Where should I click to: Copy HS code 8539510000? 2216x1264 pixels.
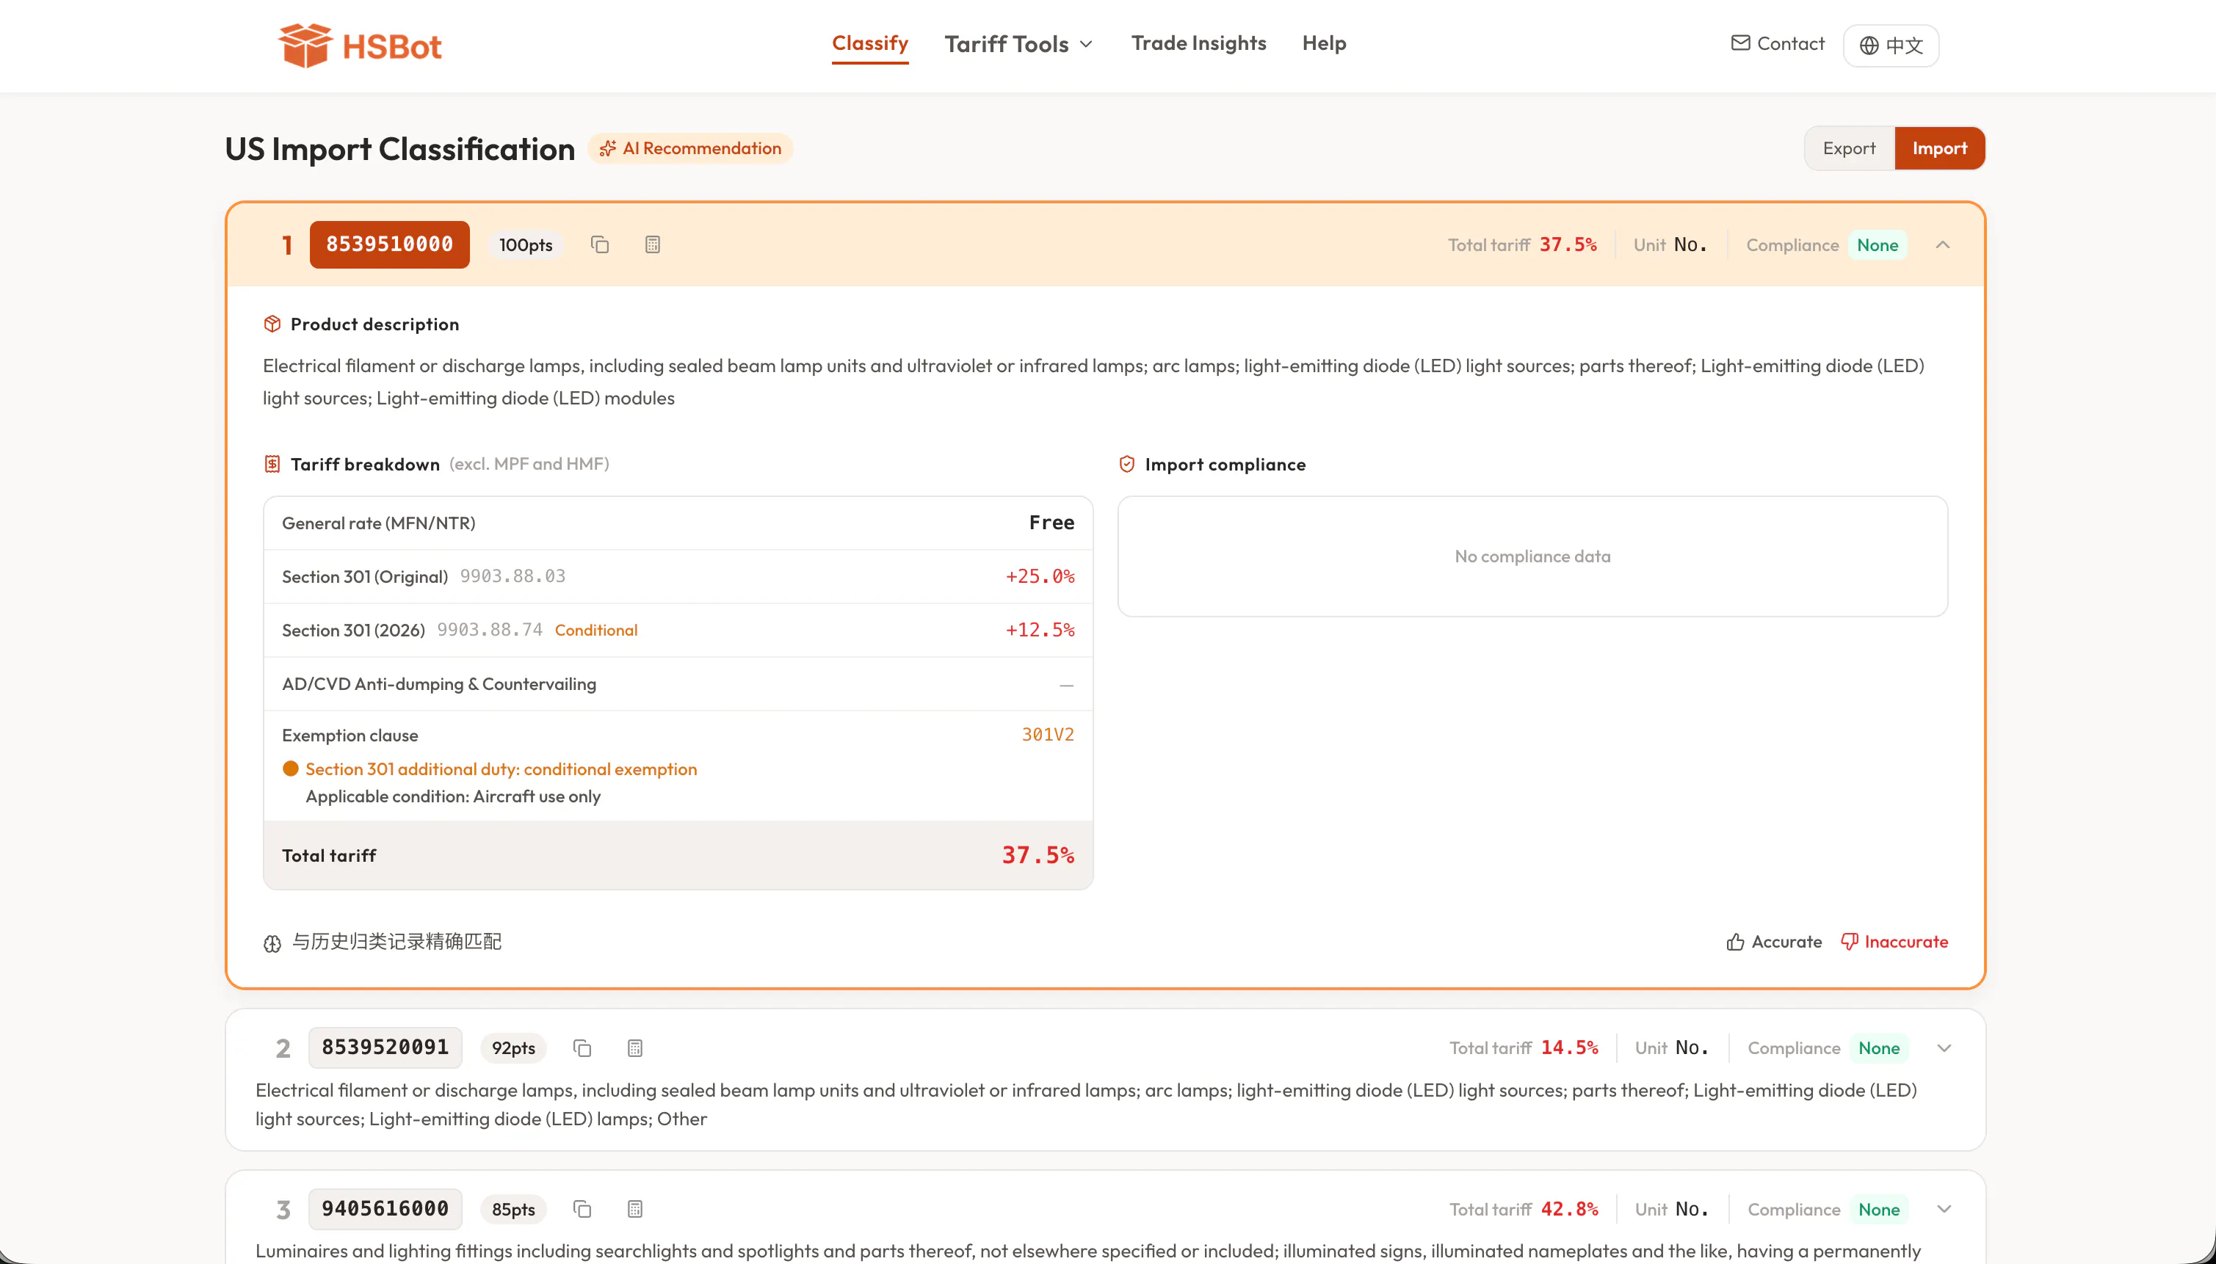click(600, 245)
